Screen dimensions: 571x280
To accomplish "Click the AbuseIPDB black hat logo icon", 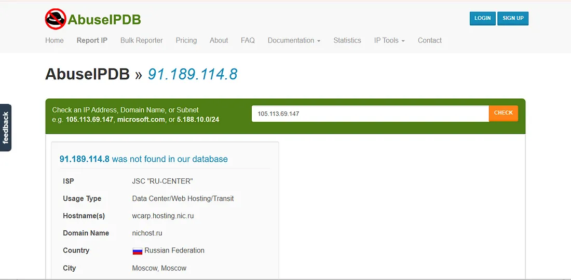I will [x=56, y=19].
